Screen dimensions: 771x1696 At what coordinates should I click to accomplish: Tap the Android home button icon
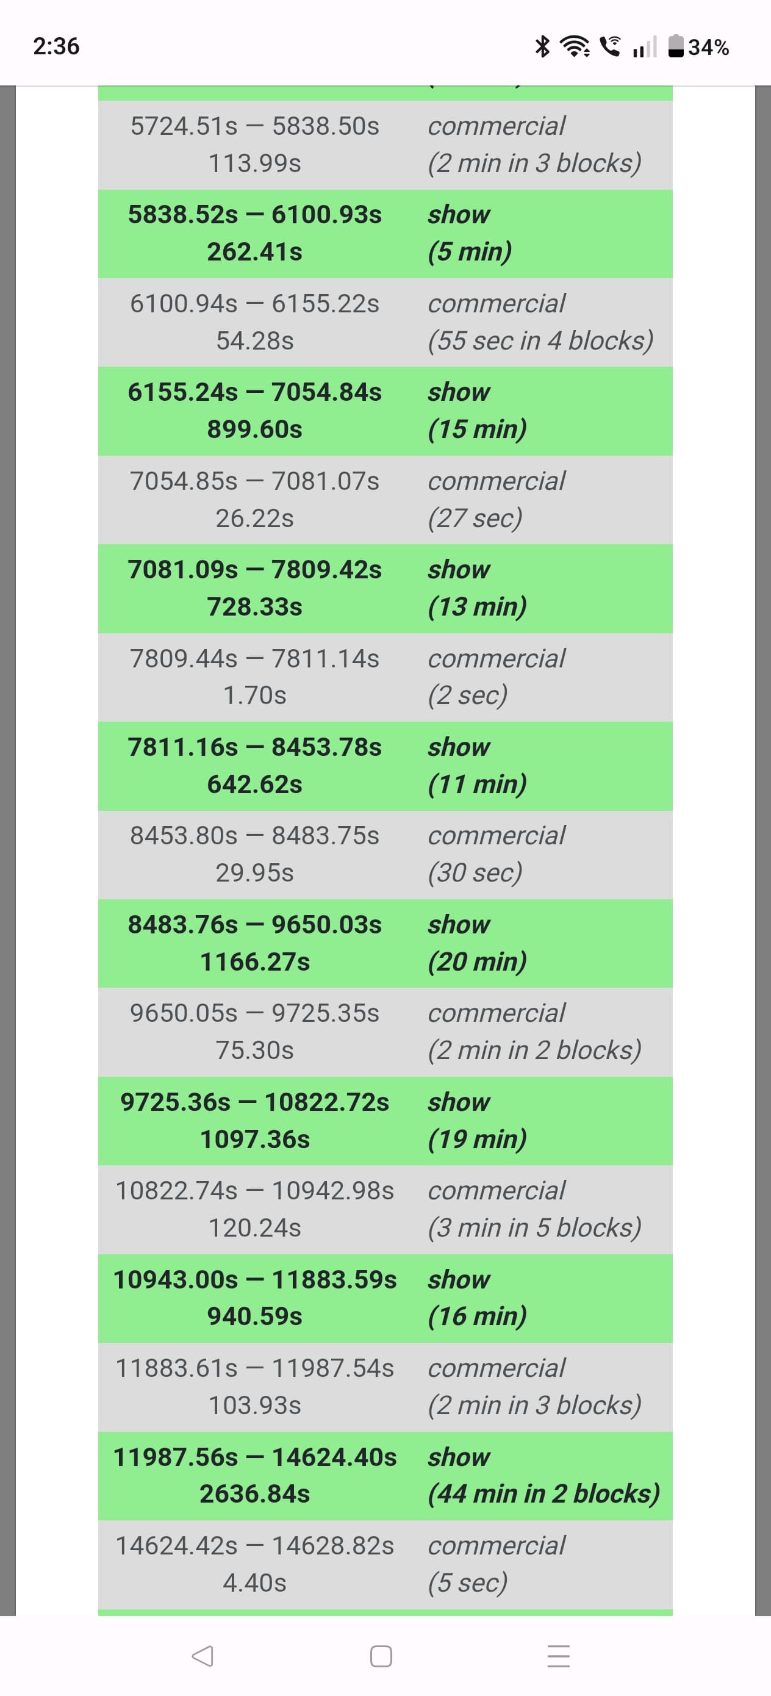pos(381,1656)
